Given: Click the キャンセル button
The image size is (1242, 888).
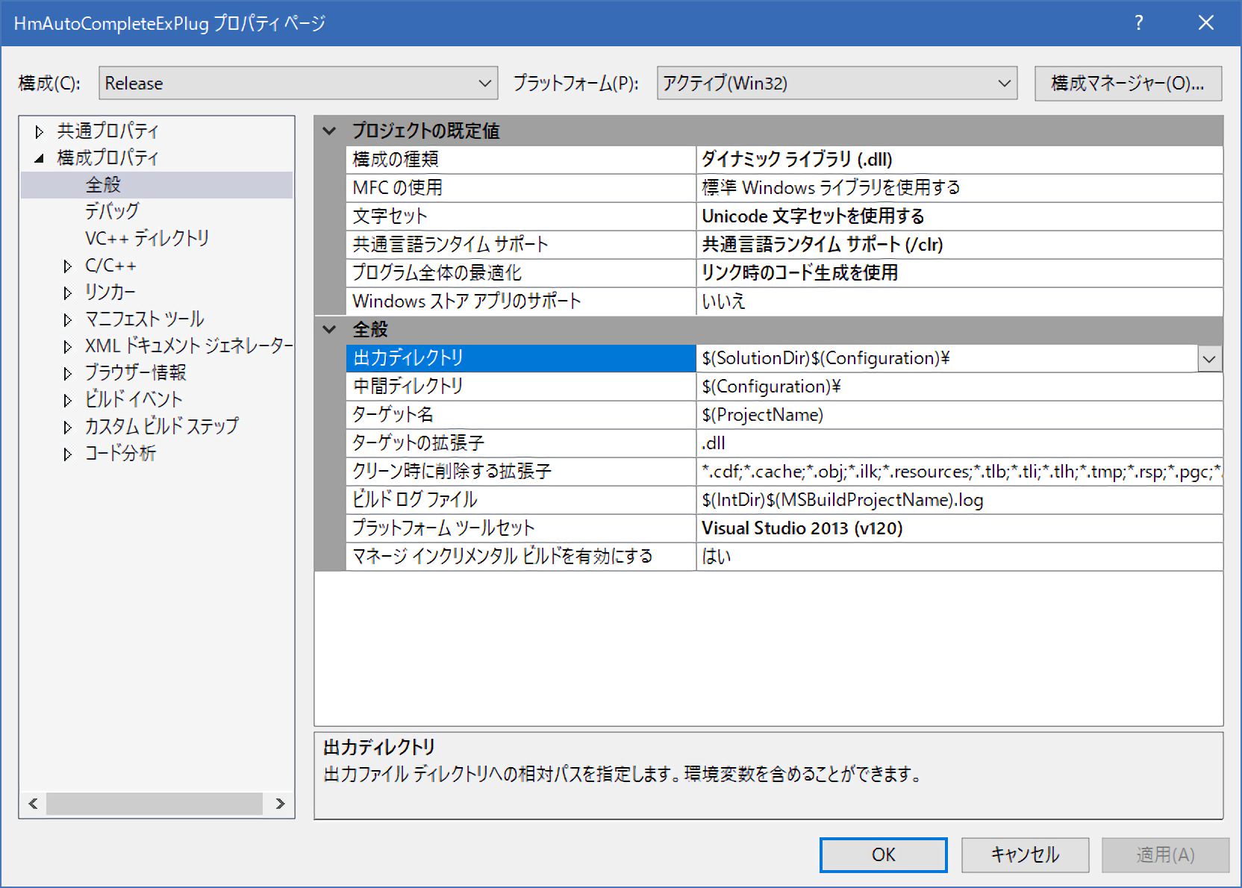Looking at the screenshot, I should pyautogui.click(x=1024, y=854).
